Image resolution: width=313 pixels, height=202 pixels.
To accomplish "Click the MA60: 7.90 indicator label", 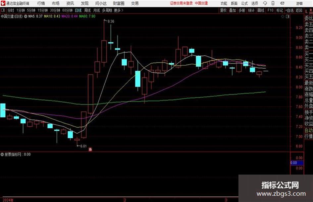I will [x=87, y=16].
